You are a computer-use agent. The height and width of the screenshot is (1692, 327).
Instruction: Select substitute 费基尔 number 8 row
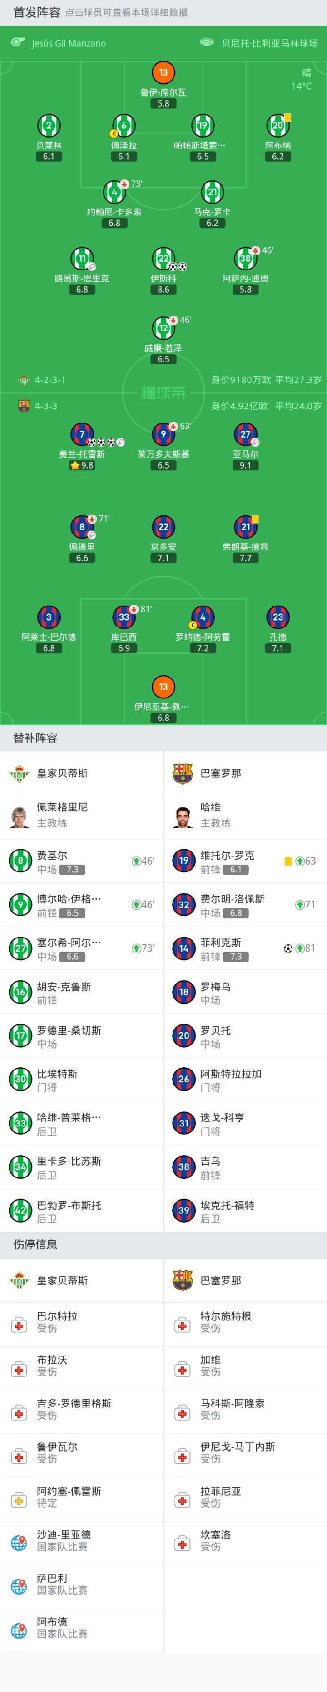(x=81, y=861)
